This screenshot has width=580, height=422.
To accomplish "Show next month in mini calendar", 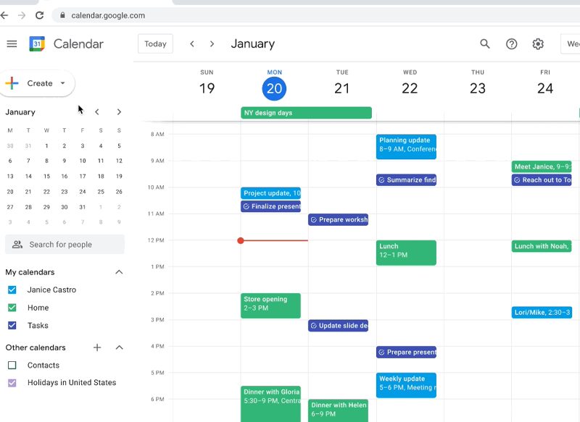I will pos(119,112).
